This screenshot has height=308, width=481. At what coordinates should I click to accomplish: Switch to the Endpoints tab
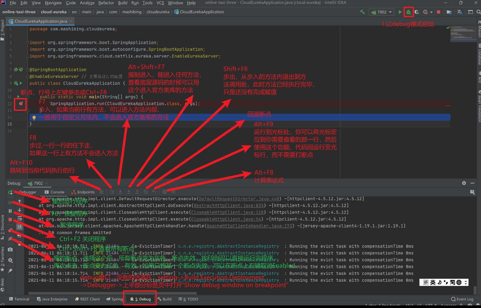83,192
